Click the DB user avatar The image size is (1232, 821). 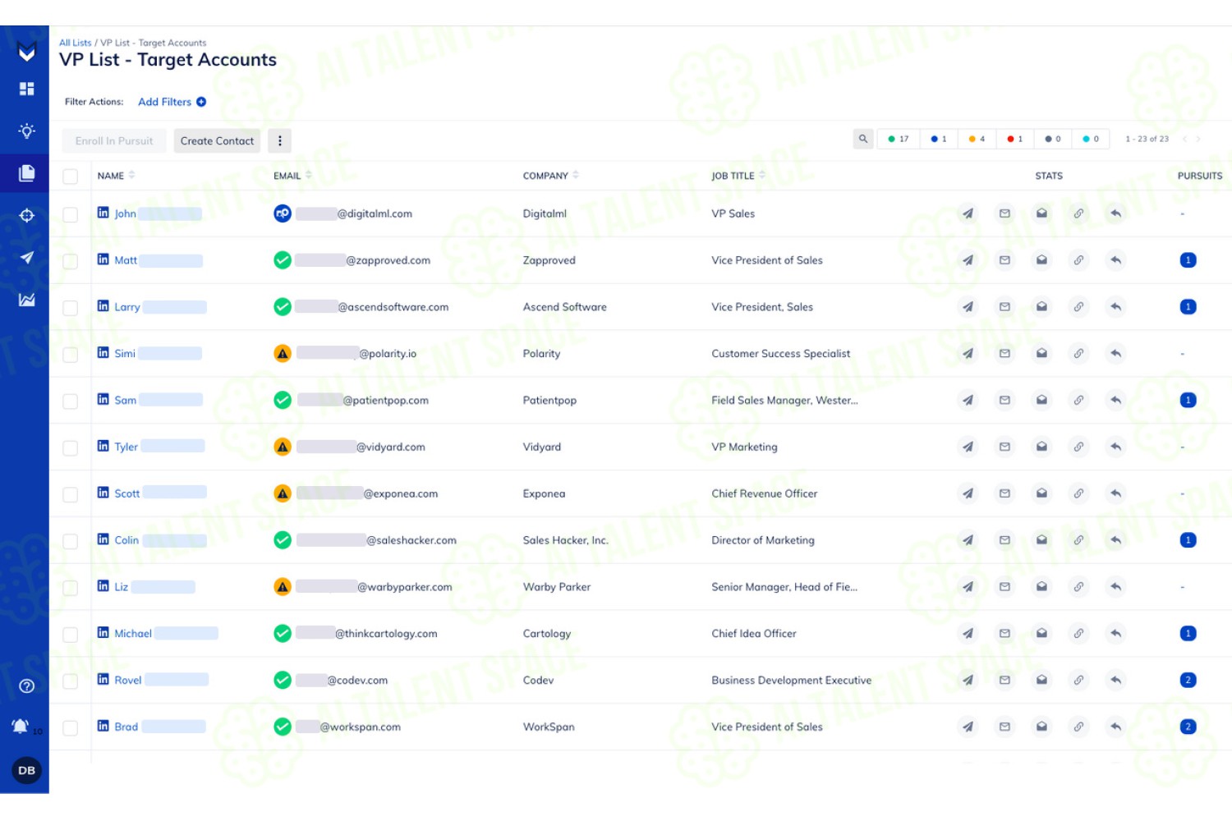tap(26, 770)
